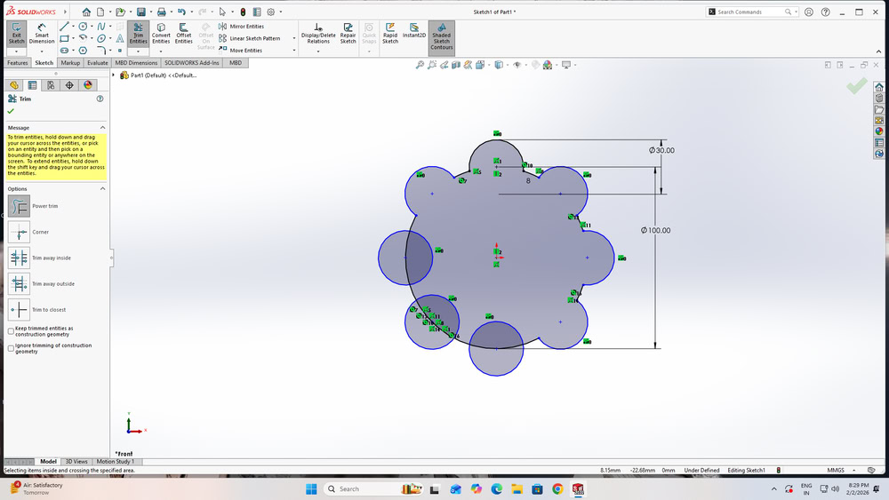The image size is (889, 500).
Task: Click Mirror Entities button
Action: (x=242, y=27)
